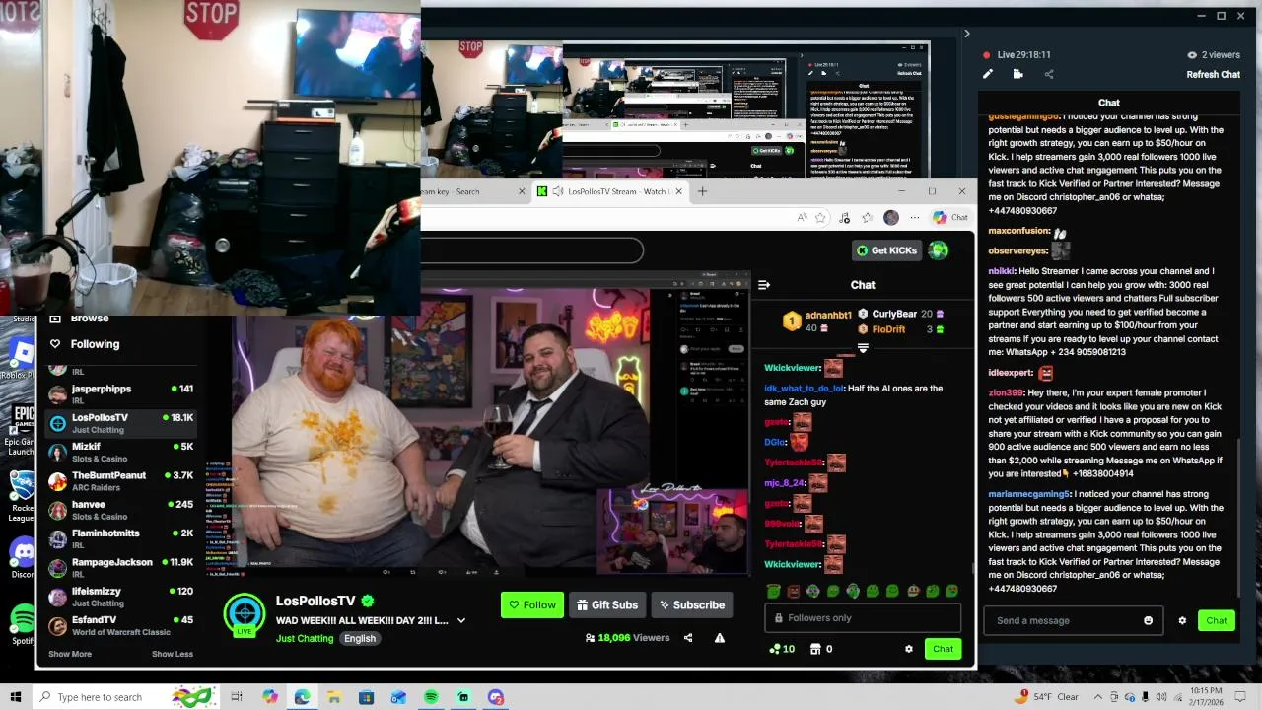The height and width of the screenshot is (710, 1262).
Task: Open user profile avatar next to Get KICKs
Action: pyautogui.click(x=939, y=250)
